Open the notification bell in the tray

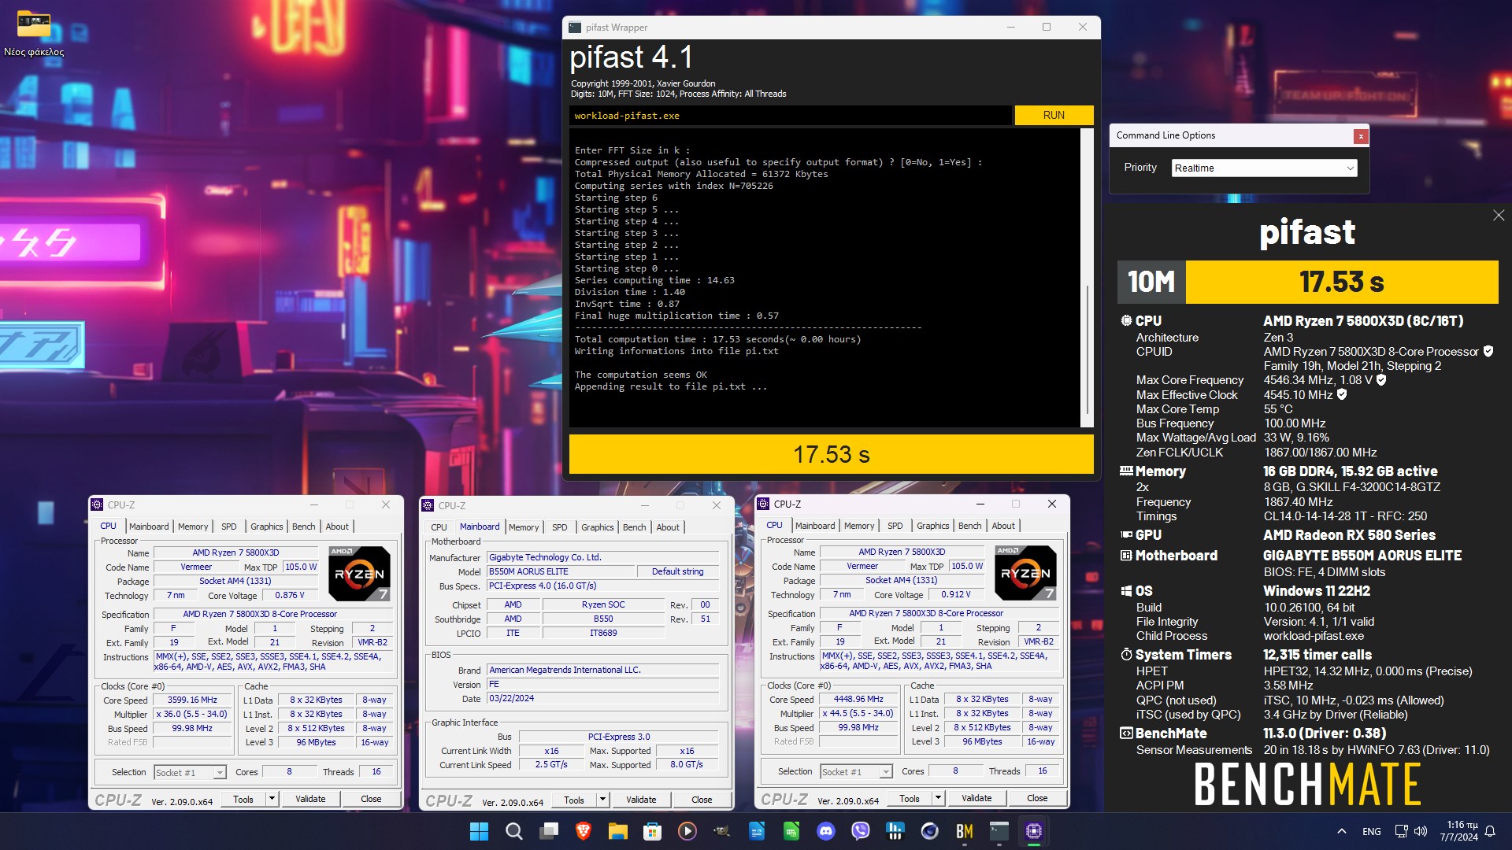point(1490,831)
